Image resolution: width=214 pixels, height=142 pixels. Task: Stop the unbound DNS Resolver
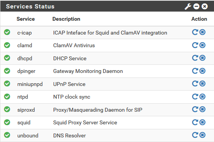coord(202,135)
